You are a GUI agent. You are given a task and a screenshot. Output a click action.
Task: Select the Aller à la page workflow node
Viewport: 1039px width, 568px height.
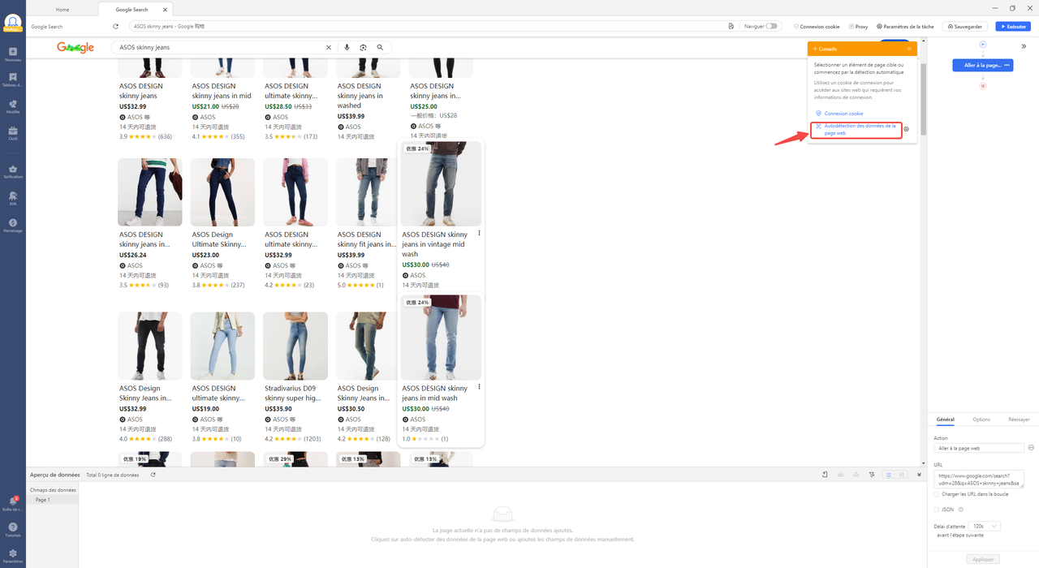(982, 65)
